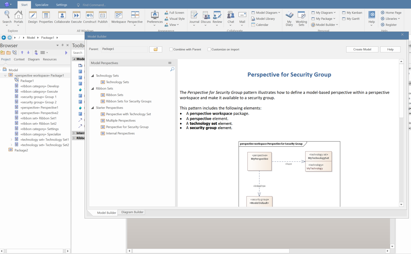Image resolution: width=411 pixels, height=254 pixels.
Task: Open the Perspective ribbon icon
Action: (135, 18)
